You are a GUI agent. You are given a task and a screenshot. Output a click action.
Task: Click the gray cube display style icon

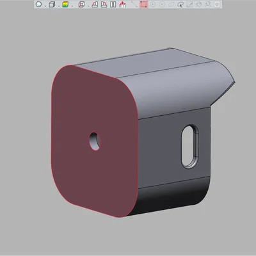coord(52,4)
